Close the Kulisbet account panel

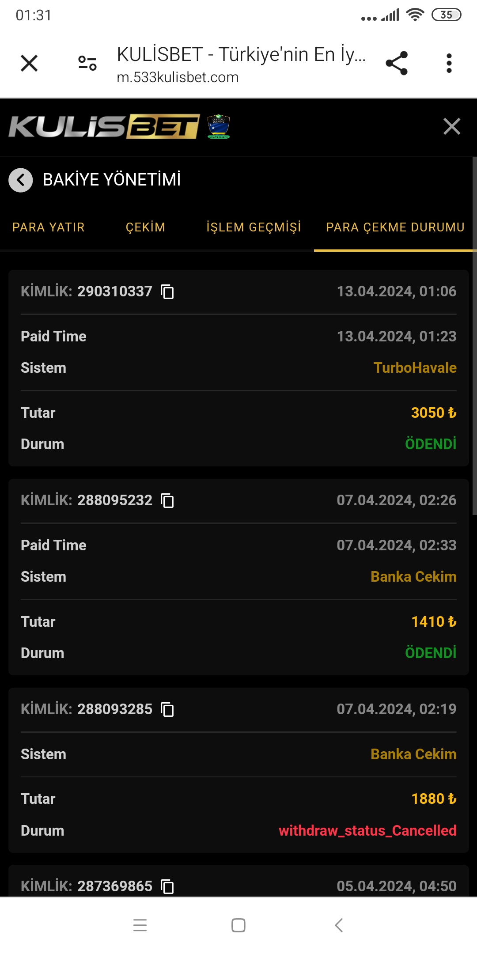pyautogui.click(x=451, y=127)
